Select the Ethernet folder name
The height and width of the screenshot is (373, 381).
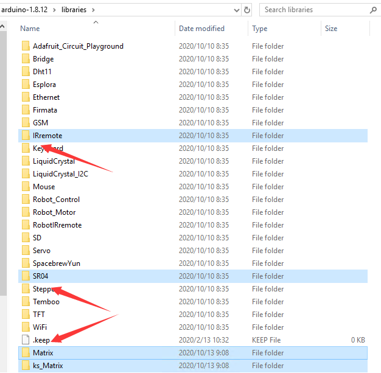click(46, 97)
